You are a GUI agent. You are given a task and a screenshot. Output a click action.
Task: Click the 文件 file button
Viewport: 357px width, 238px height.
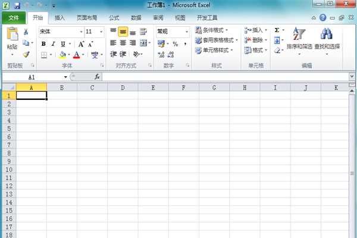point(14,18)
